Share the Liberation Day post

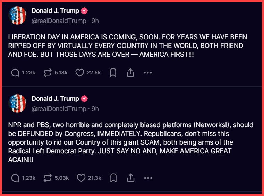click(x=130, y=73)
